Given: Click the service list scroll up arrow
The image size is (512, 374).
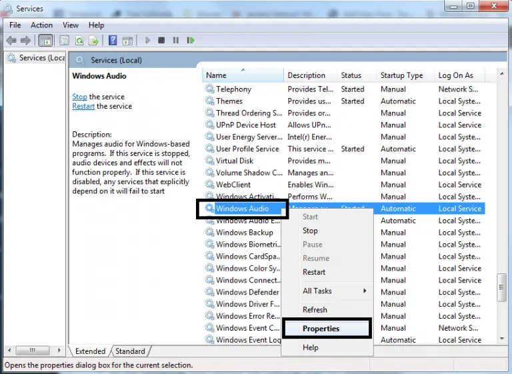Looking at the screenshot, I should (x=502, y=74).
